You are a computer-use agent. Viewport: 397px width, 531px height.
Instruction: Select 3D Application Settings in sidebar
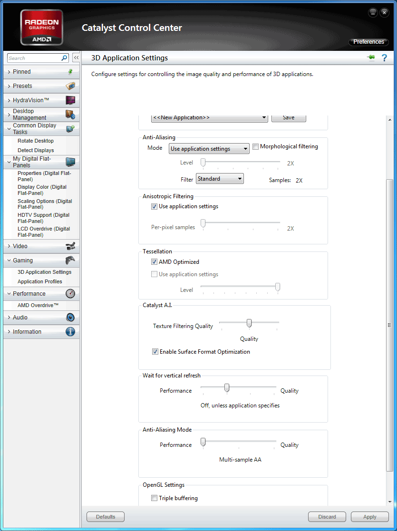[x=44, y=272]
